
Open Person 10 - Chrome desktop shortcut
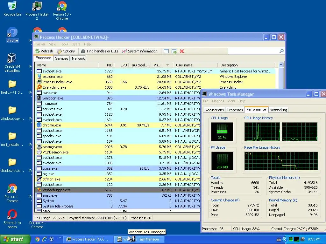point(62,10)
